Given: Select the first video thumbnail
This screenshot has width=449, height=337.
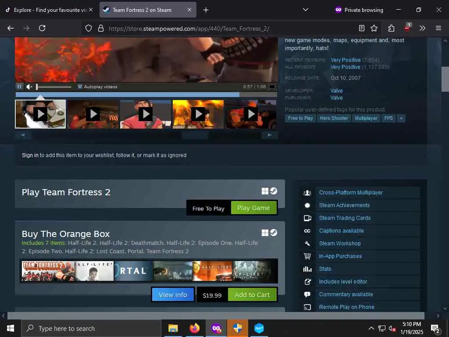Looking at the screenshot, I should [40, 114].
